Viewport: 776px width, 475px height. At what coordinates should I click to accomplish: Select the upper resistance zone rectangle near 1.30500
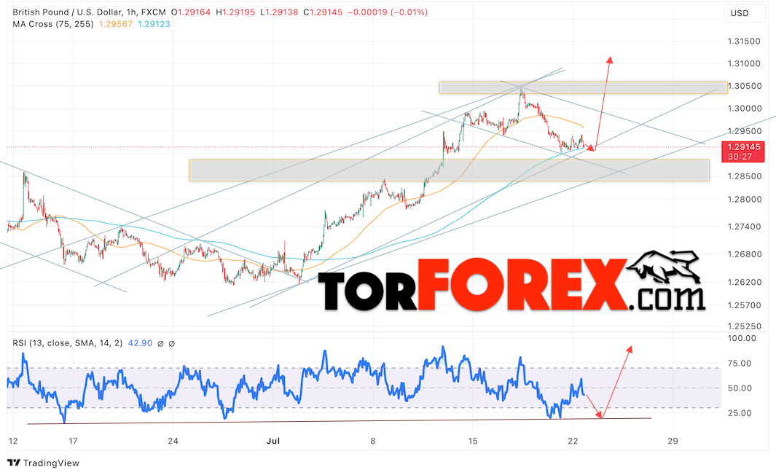tap(584, 87)
